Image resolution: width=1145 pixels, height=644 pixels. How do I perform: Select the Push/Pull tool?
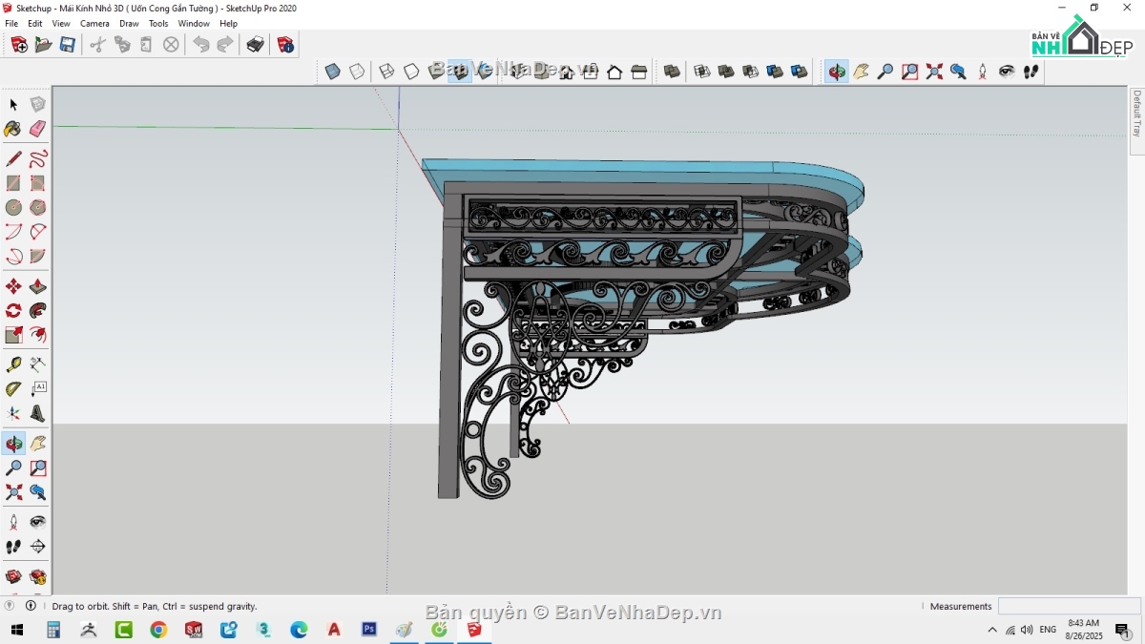pos(38,284)
